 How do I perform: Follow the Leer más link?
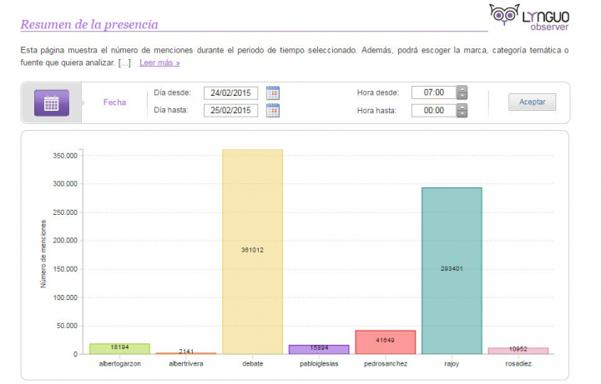coord(159,62)
